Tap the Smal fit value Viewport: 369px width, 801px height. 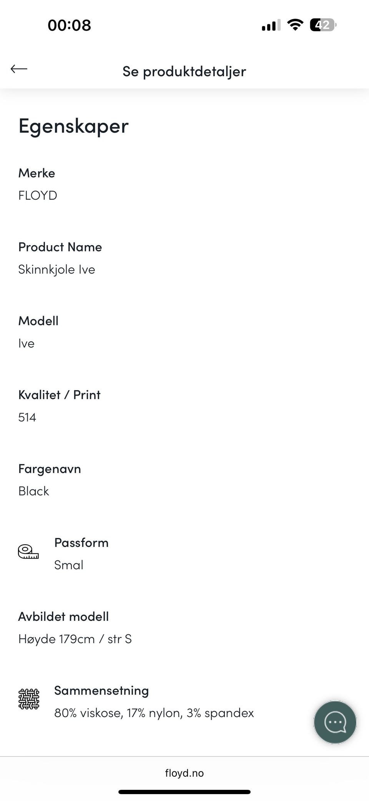[69, 565]
